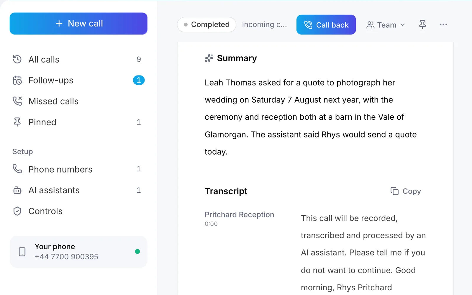472x295 pixels.
Task: Show Missed calls
Action: tap(78, 101)
